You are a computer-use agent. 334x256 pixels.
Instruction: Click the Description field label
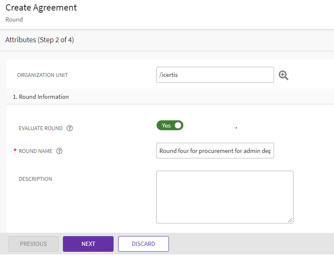pyautogui.click(x=35, y=179)
